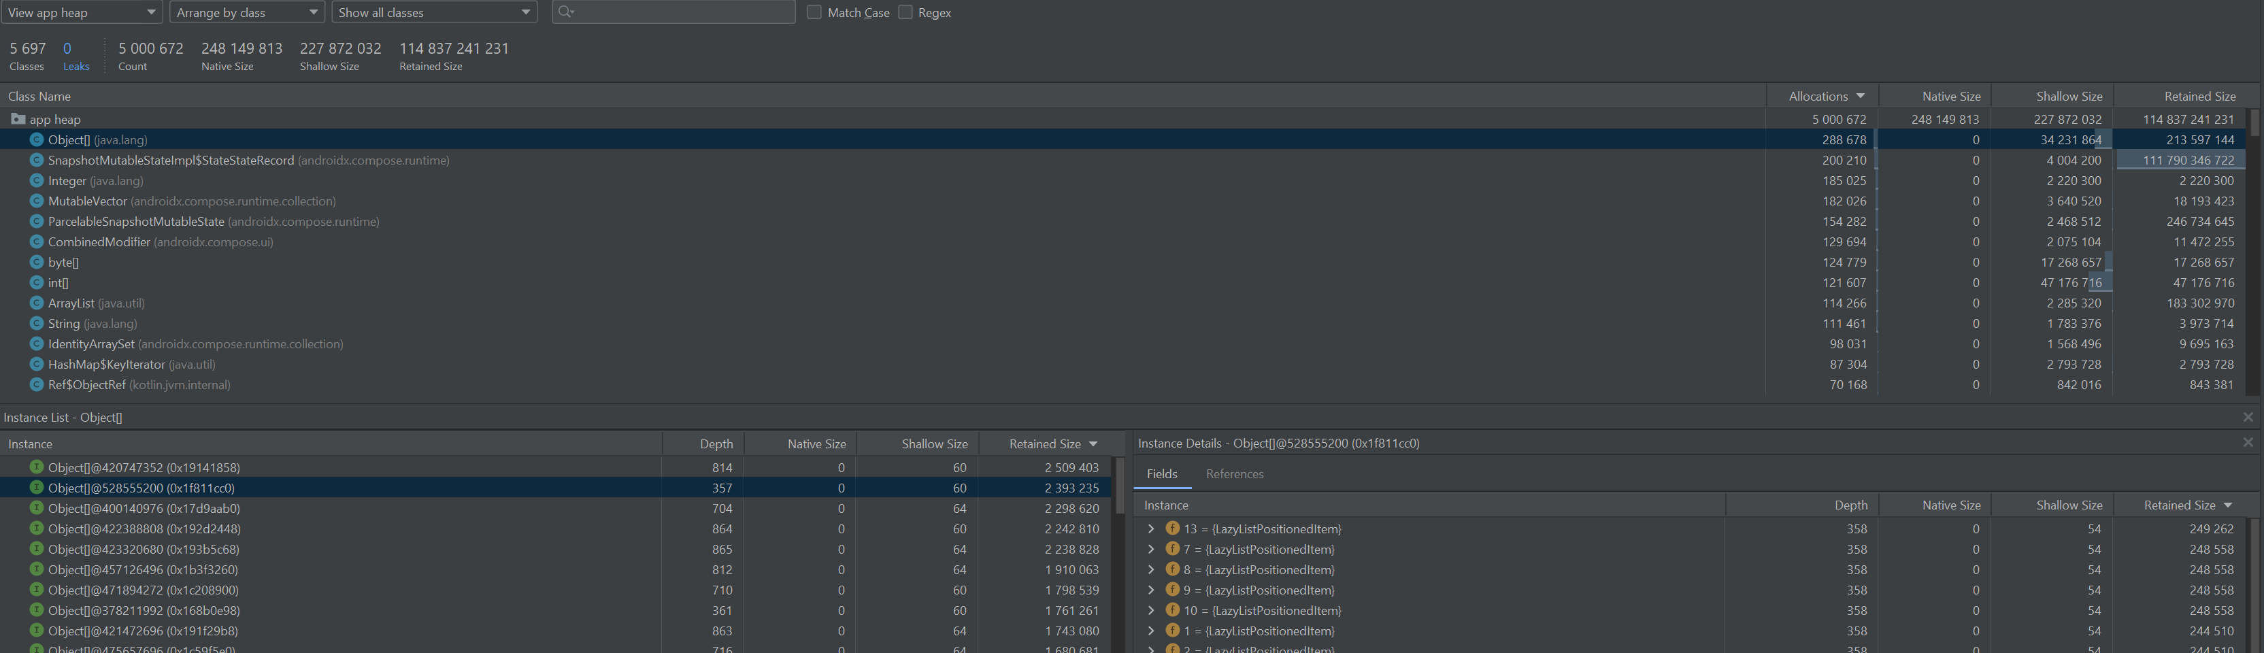
Task: Close the Instance List panel
Action: tap(2247, 418)
